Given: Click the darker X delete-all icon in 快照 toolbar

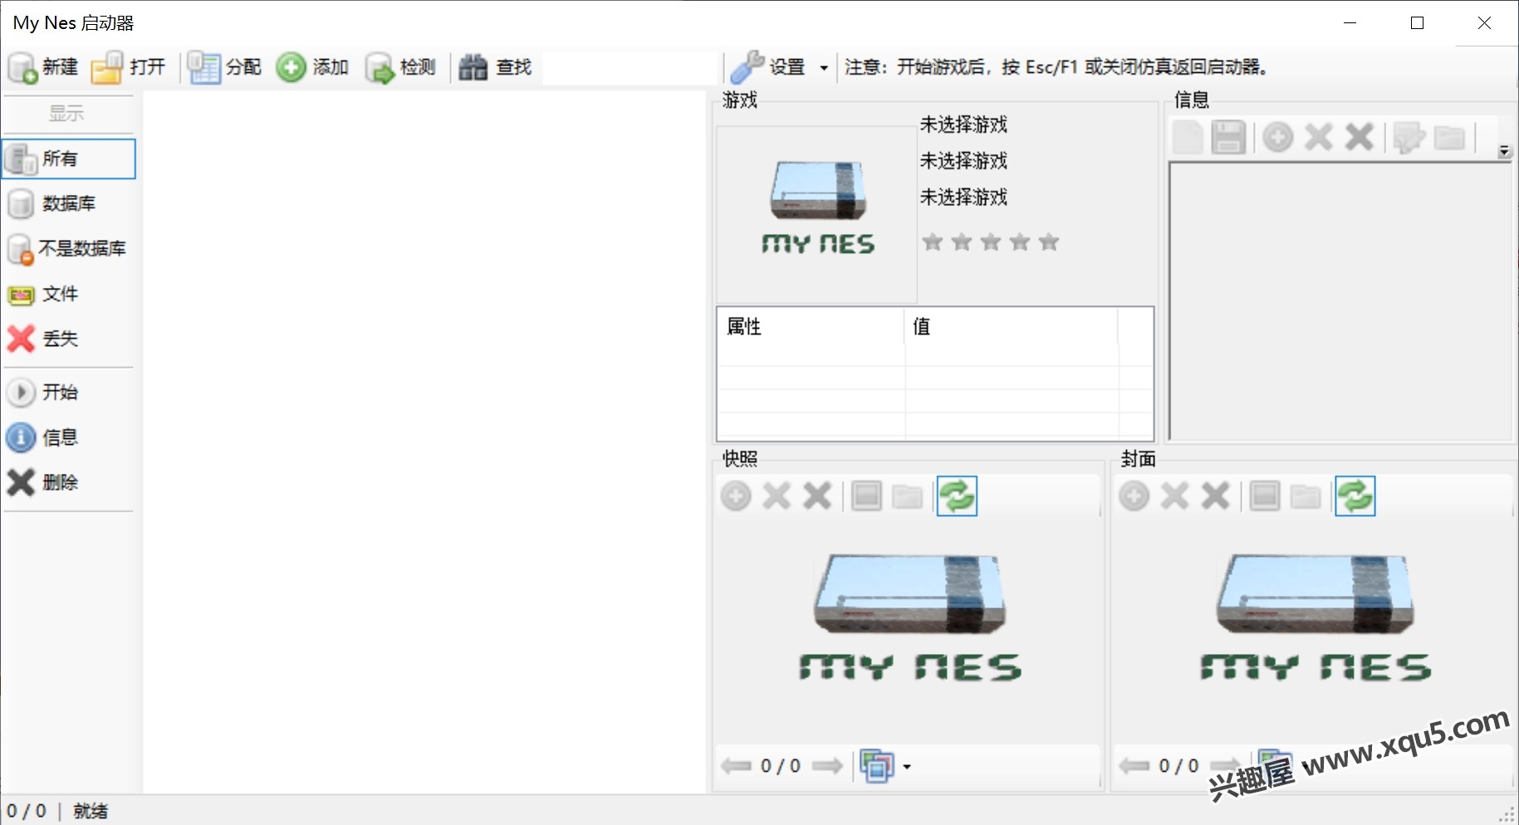Looking at the screenshot, I should pos(817,496).
